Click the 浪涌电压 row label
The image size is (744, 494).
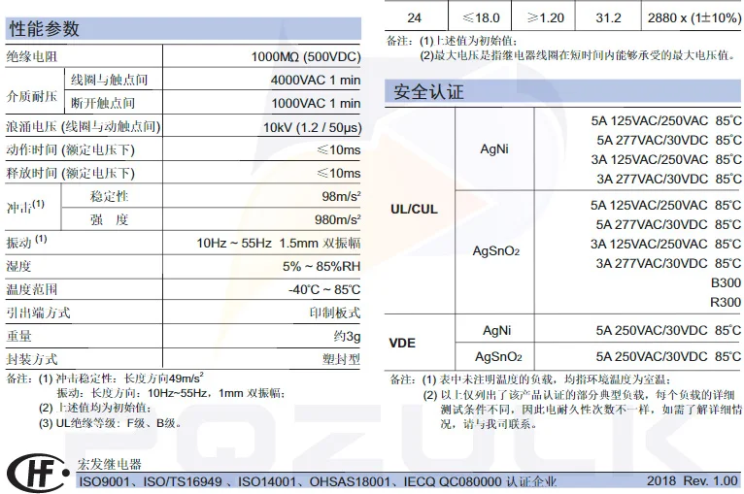[84, 126]
